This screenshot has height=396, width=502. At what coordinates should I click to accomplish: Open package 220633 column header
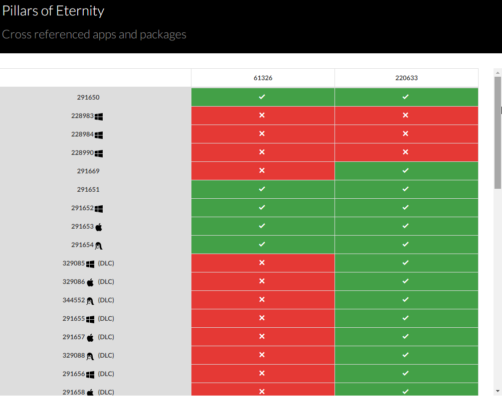[406, 78]
